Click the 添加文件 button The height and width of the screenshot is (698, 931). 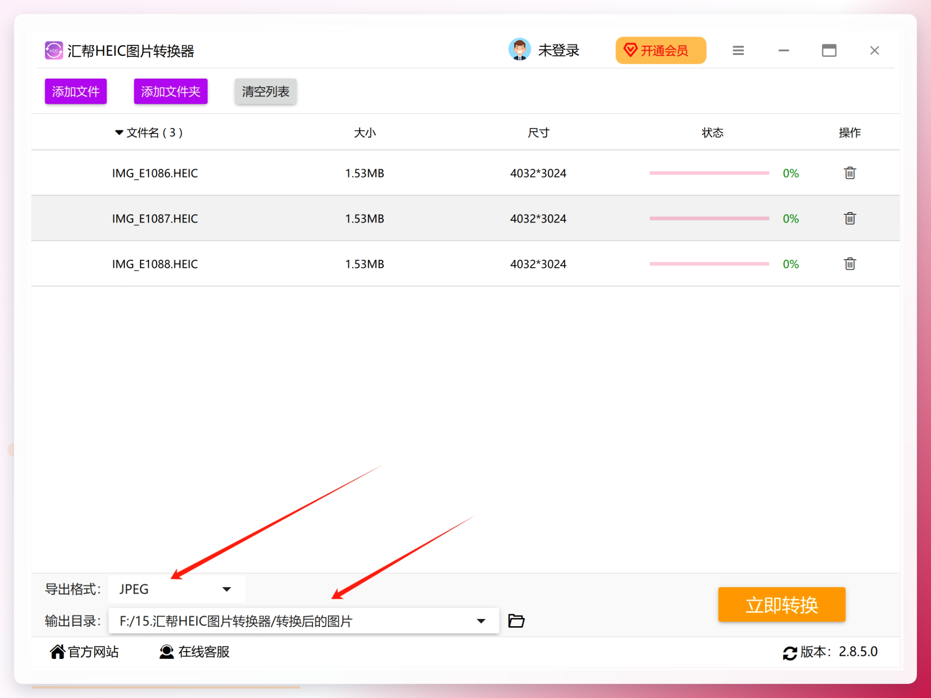[76, 91]
